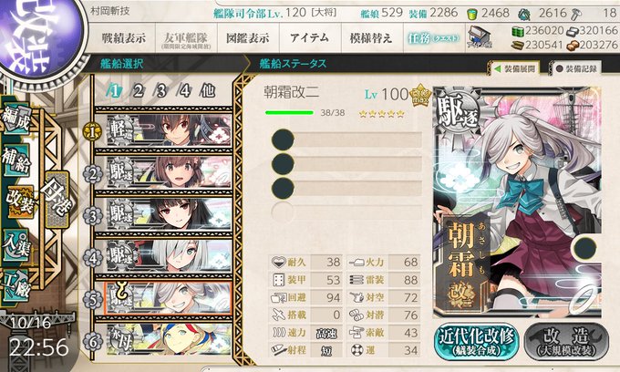Click the reinforcement expansion slot on card
Screen dimensions: 620x372
click(x=584, y=247)
